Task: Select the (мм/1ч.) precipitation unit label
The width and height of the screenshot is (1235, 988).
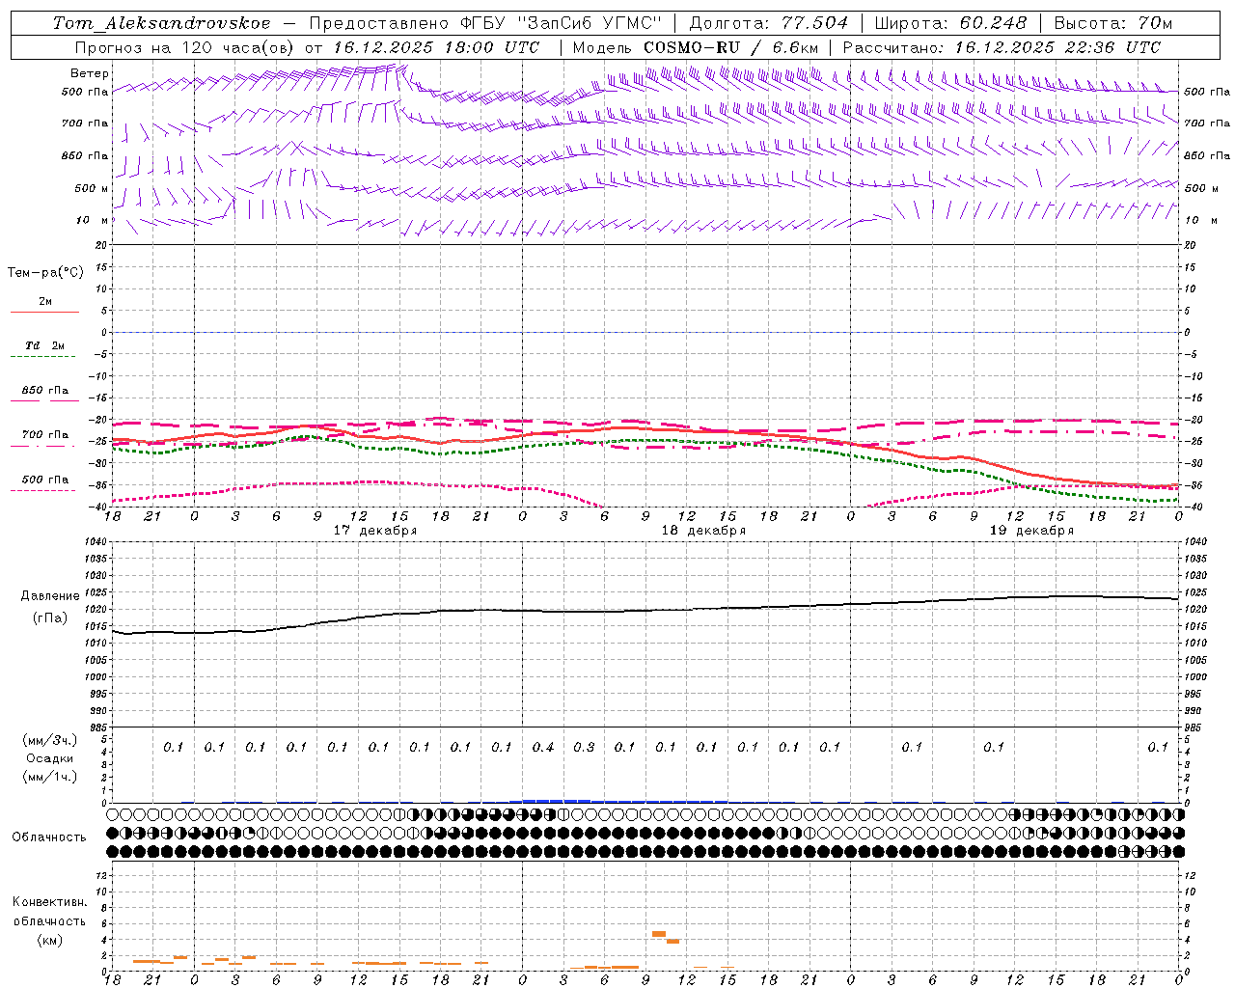Action: pyautogui.click(x=50, y=777)
